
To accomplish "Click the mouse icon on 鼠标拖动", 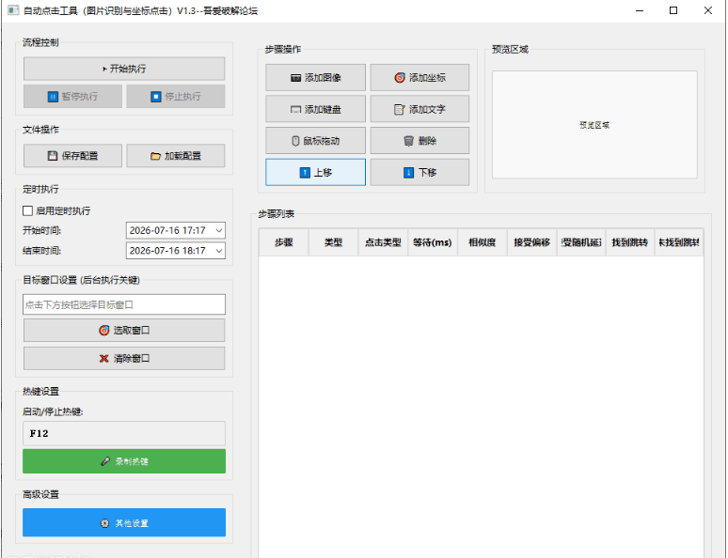I will (x=295, y=141).
